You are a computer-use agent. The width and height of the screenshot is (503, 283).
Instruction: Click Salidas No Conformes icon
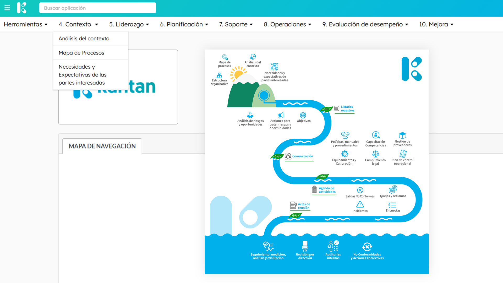[360, 190]
